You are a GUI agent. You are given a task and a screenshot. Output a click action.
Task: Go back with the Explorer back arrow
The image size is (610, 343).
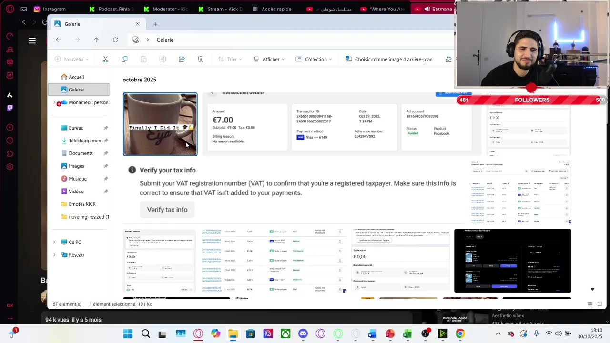[58, 40]
